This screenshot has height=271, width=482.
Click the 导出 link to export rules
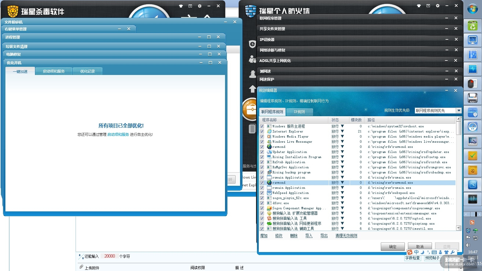point(324,236)
